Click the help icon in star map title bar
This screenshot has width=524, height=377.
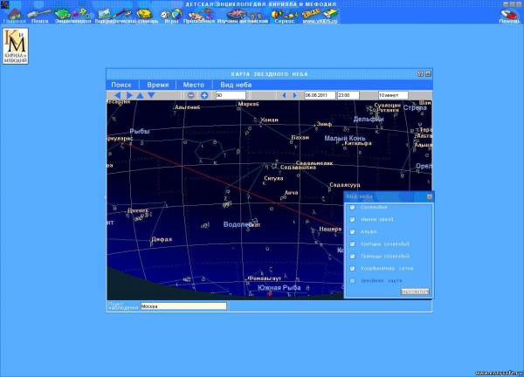(x=420, y=74)
